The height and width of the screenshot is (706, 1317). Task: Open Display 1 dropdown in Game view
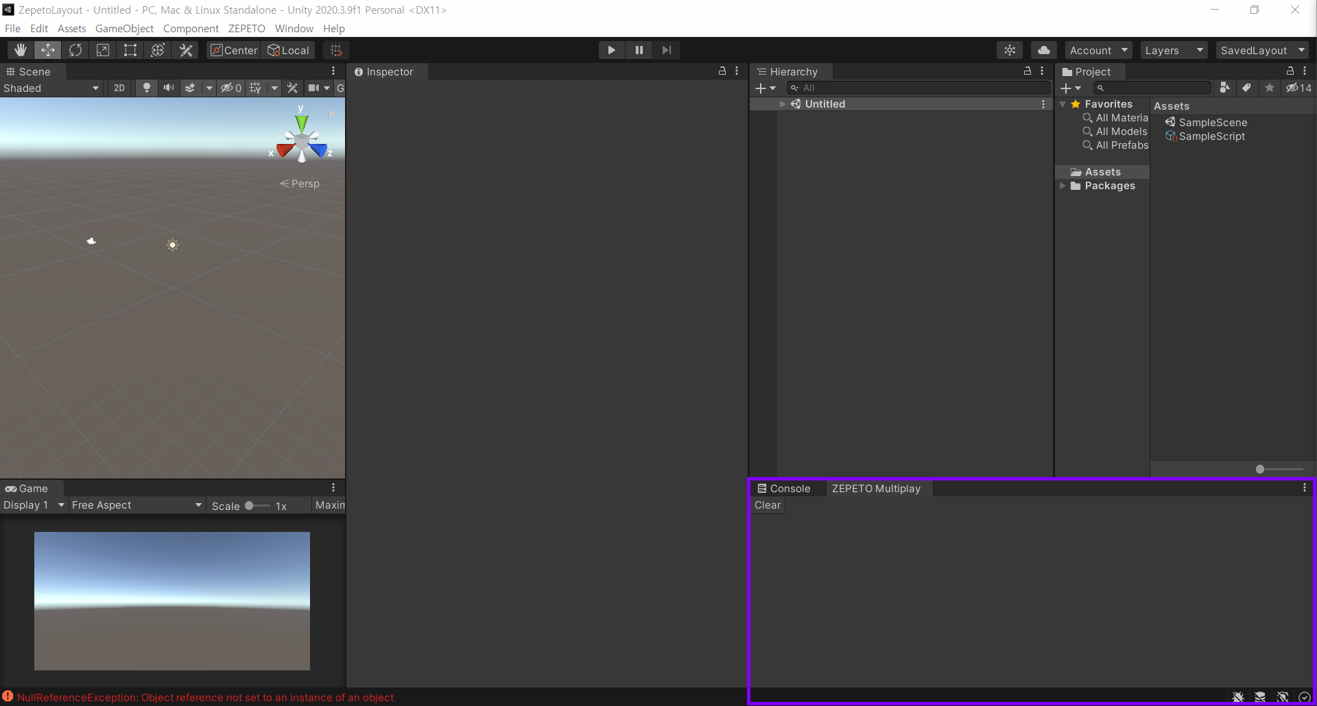pos(34,505)
